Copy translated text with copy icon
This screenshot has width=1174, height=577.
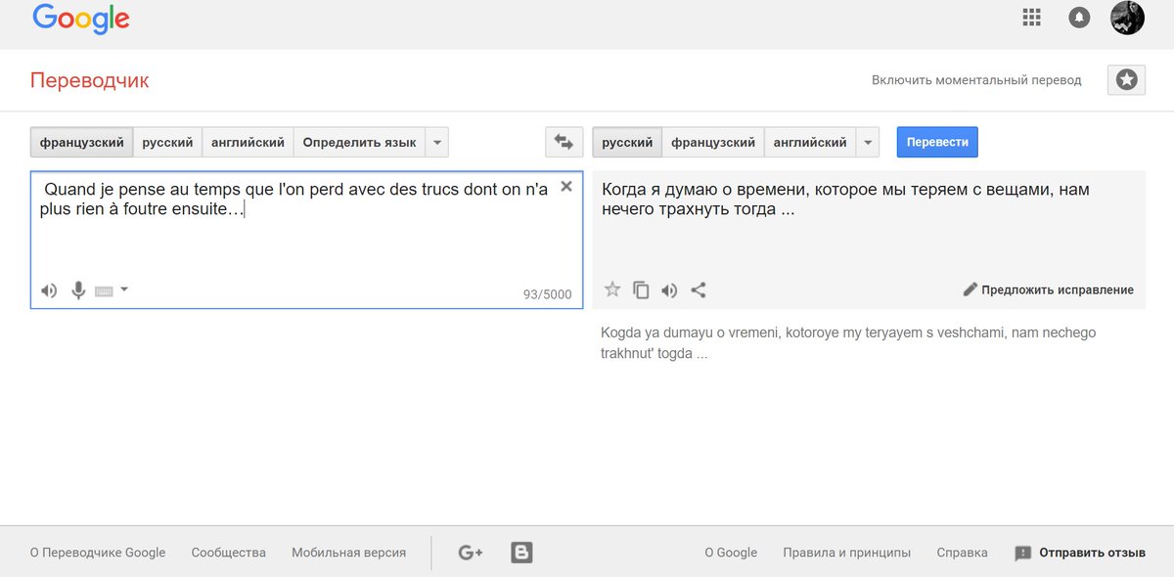641,289
